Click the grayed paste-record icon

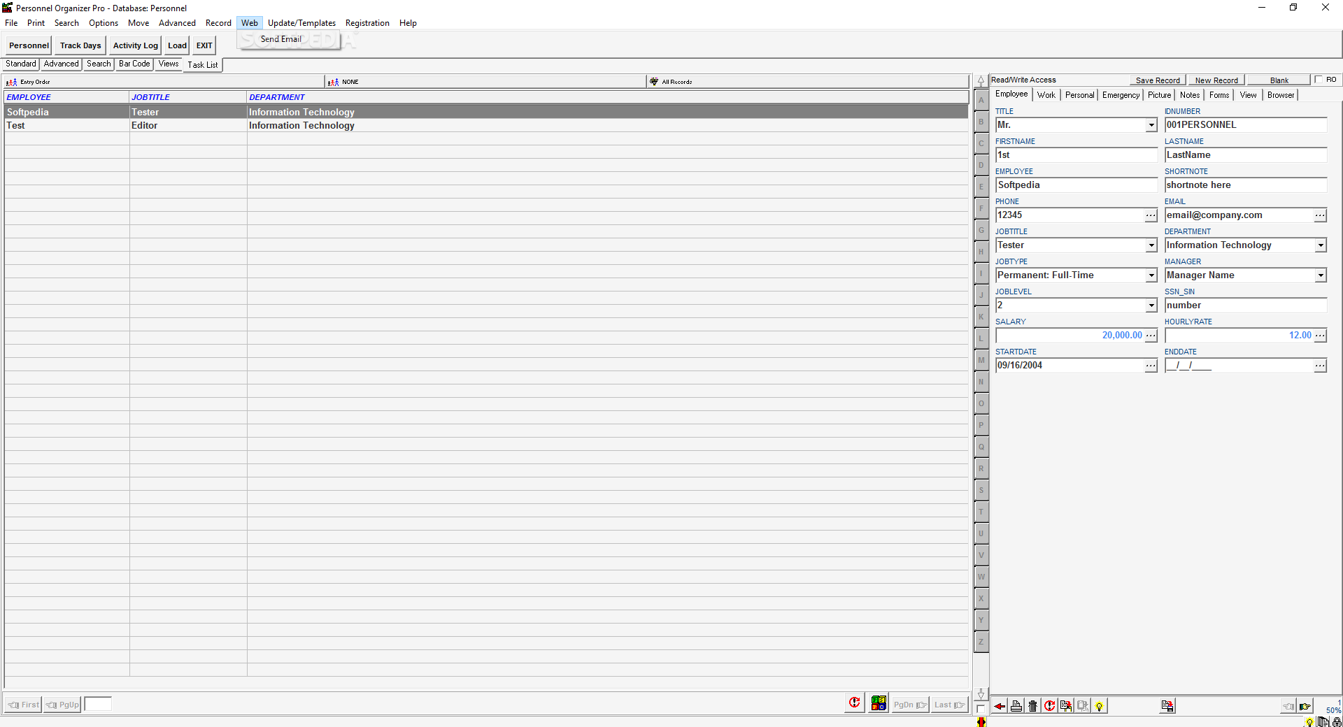(1082, 706)
